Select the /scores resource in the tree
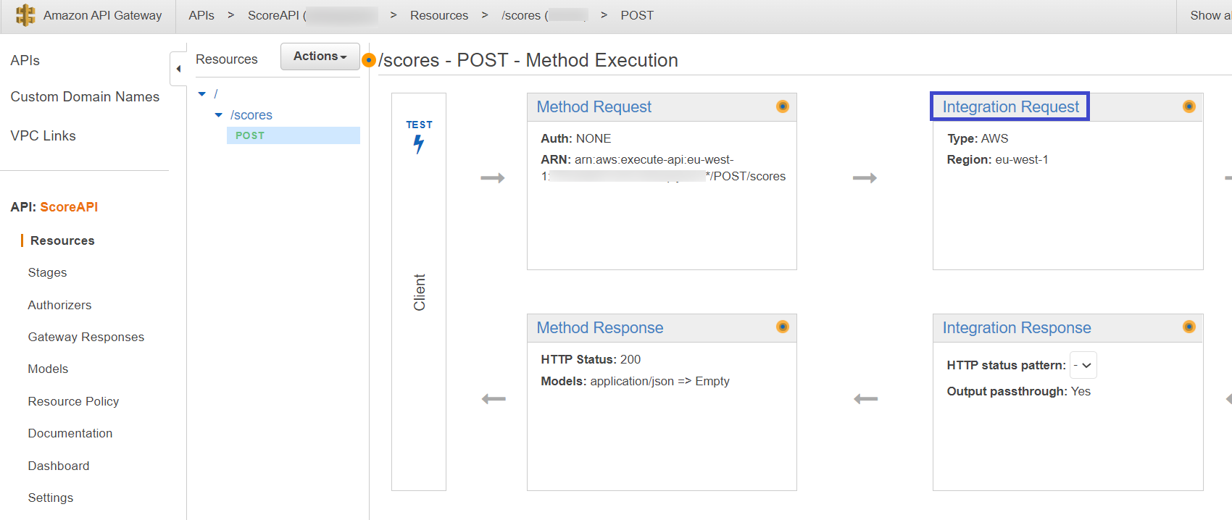The width and height of the screenshot is (1232, 520). click(251, 115)
